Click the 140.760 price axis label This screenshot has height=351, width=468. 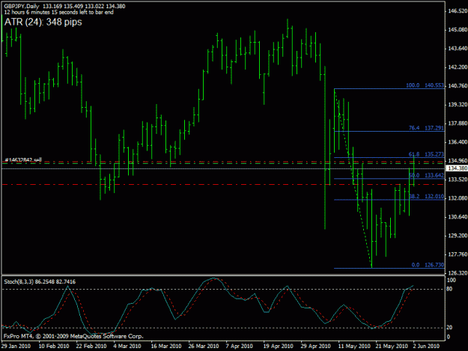458,86
